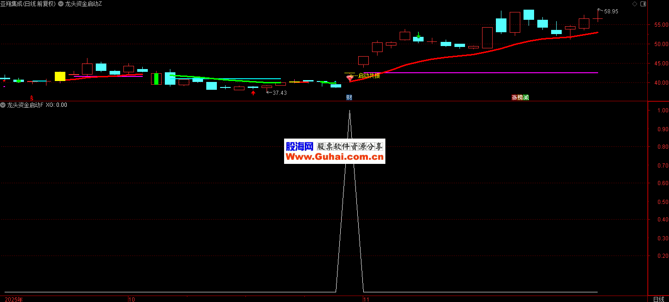Click the green 减 event marker
This screenshot has height=302, width=669.
(x=526, y=98)
